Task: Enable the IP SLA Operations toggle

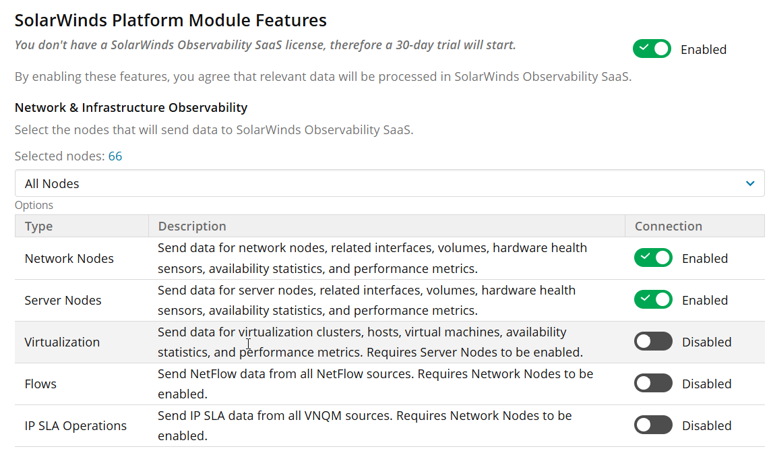Action: click(653, 425)
